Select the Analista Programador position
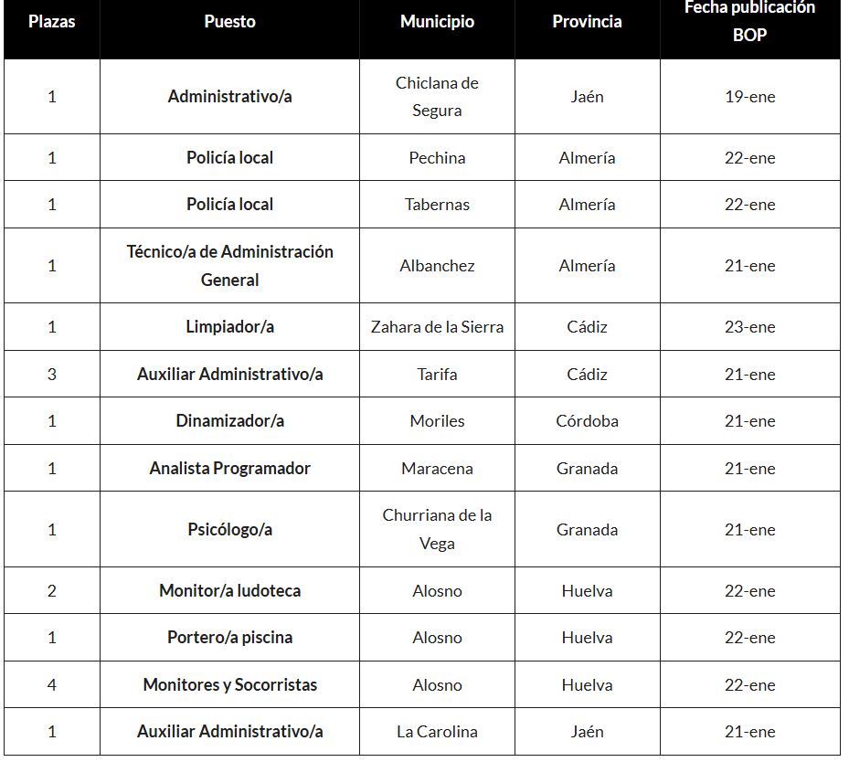The width and height of the screenshot is (849, 762). (x=229, y=468)
